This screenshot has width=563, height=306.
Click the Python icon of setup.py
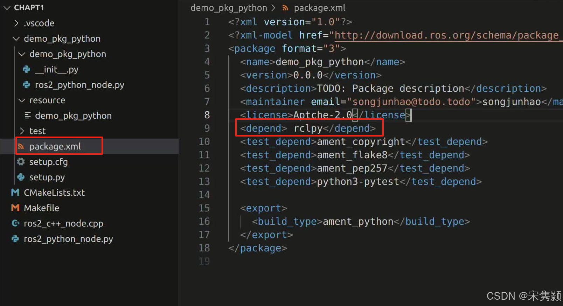coord(21,177)
